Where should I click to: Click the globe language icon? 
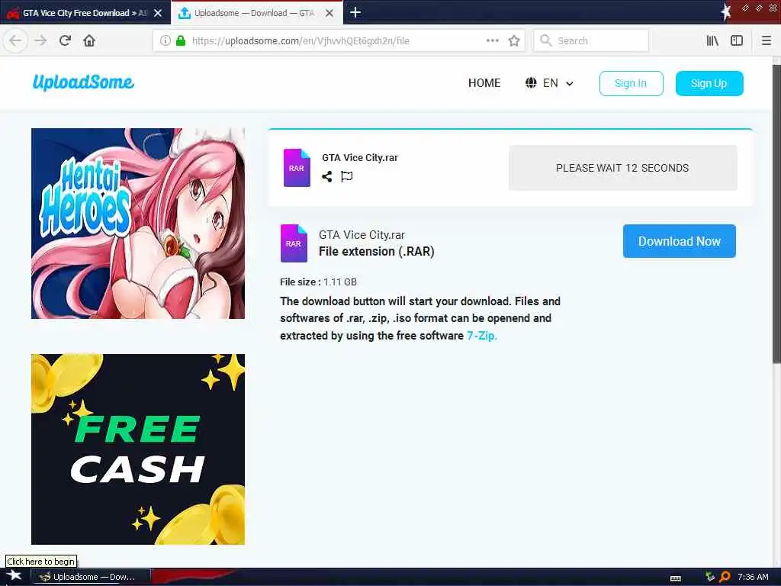pos(531,82)
